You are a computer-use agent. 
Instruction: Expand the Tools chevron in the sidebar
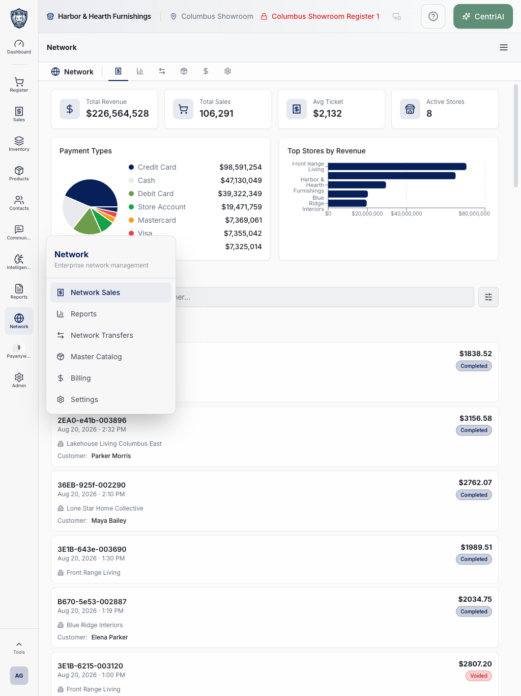(19, 648)
